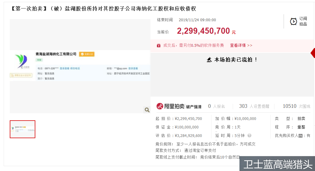Viewport: 315px width, 171px height.
Task: Click the red icon before 成交后 notice
Action: tap(158, 46)
